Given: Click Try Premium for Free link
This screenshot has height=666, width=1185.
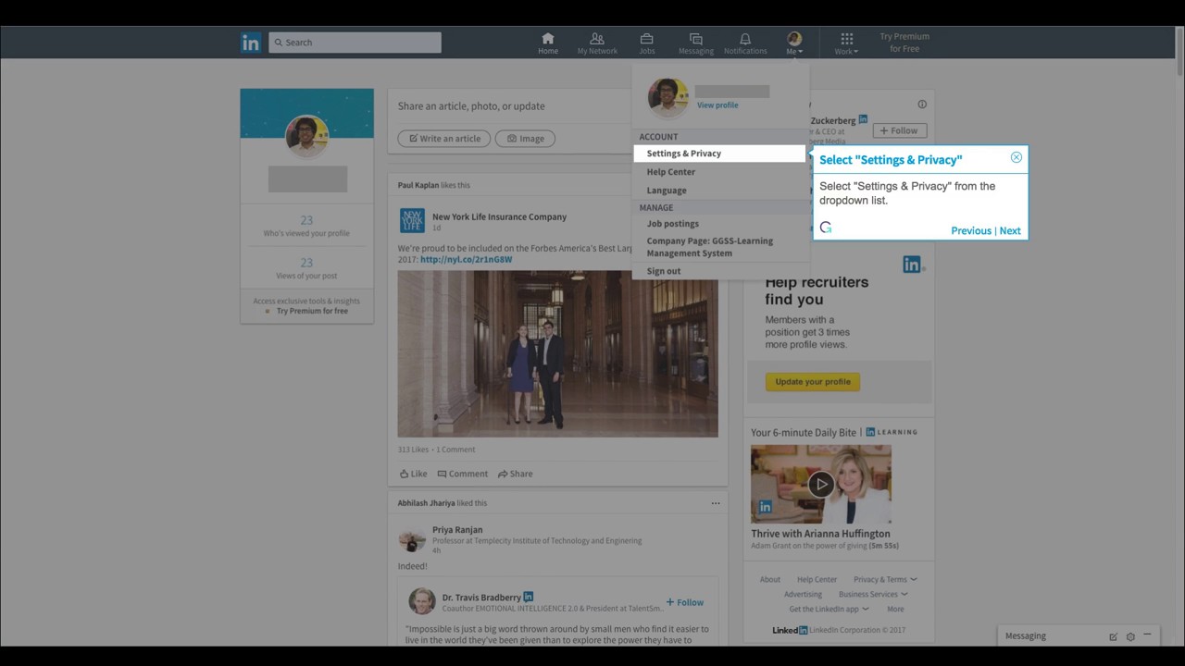Looking at the screenshot, I should tap(904, 43).
